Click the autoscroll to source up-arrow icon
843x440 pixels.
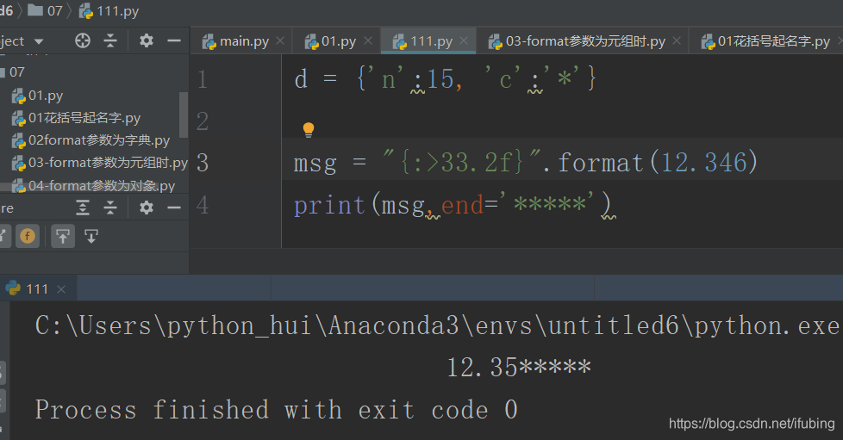62,236
